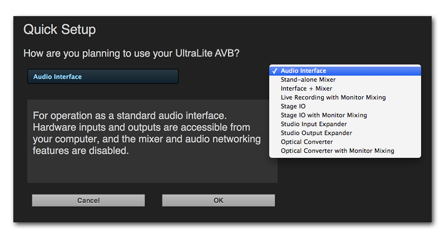
Task: Choose Stand-alone Mixer from the list
Action: tap(308, 80)
